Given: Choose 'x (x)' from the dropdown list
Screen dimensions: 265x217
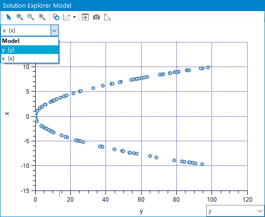Looking at the screenshot, I should tap(30, 58).
